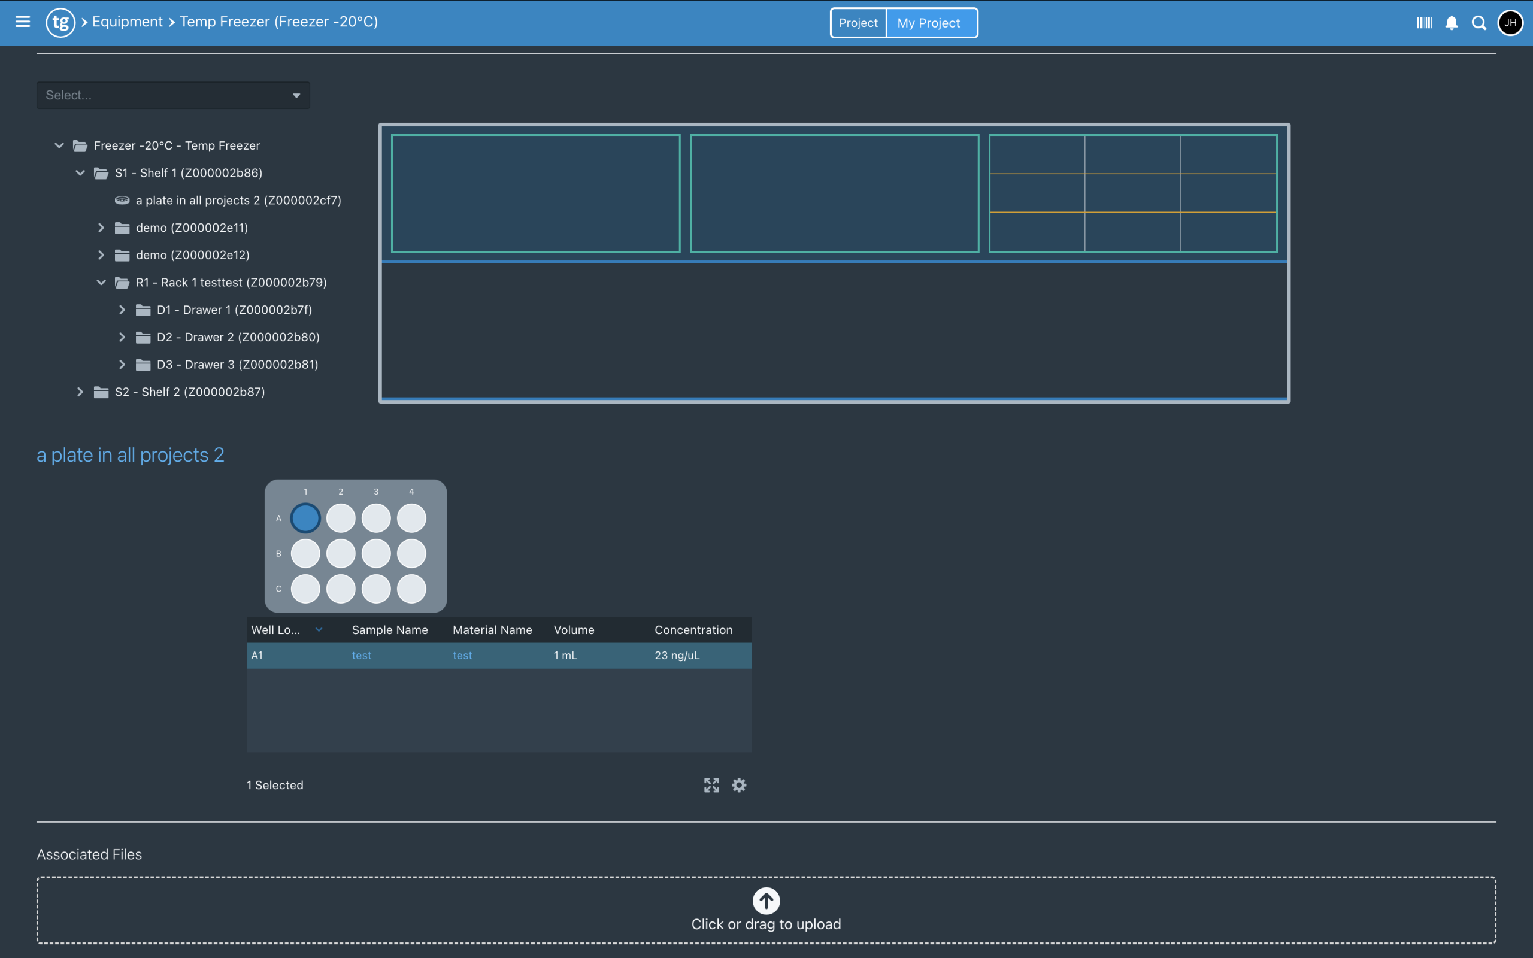The width and height of the screenshot is (1533, 958).
Task: Click the expand table fullscreen icon
Action: (711, 785)
